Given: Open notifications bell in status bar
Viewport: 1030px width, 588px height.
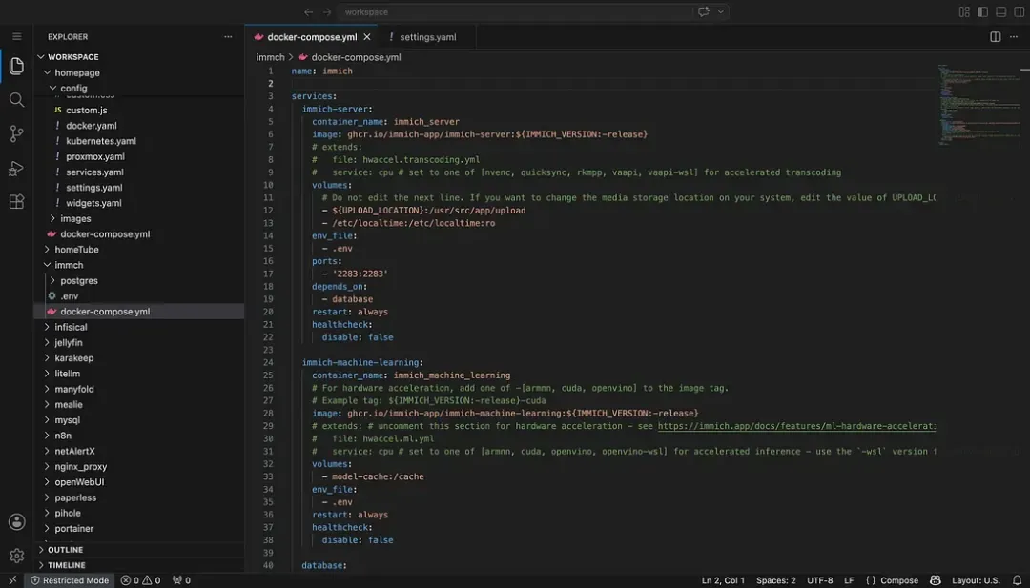Looking at the screenshot, I should [1017, 580].
